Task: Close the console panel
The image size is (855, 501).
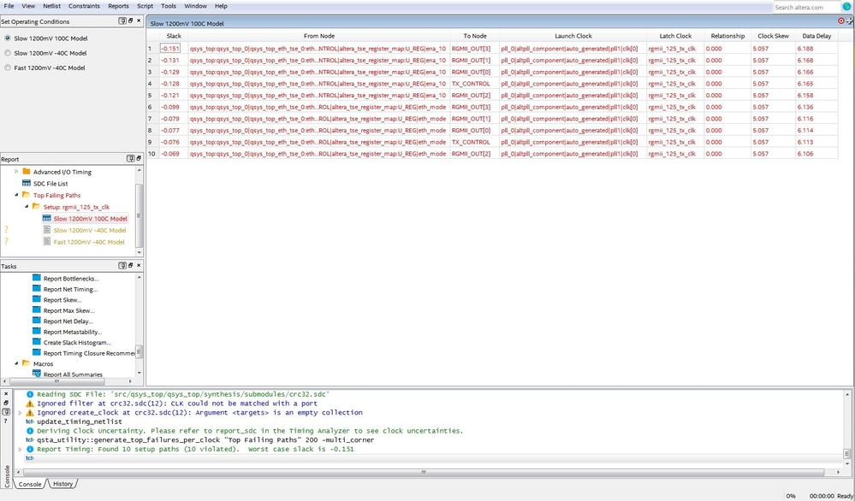Action: click(x=6, y=394)
